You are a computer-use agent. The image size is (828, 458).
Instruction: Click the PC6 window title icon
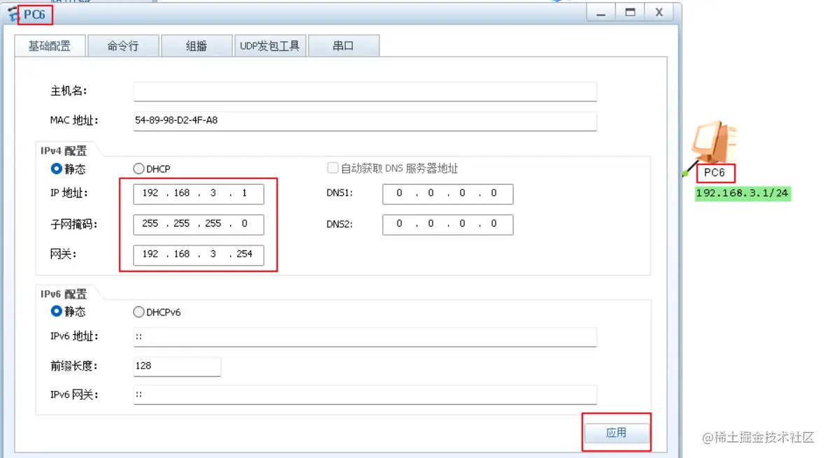click(13, 14)
